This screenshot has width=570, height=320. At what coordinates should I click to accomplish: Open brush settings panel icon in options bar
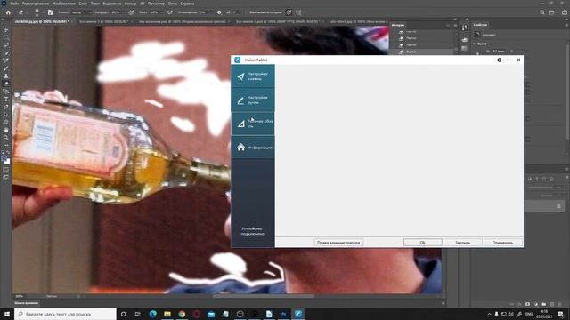[x=51, y=12]
